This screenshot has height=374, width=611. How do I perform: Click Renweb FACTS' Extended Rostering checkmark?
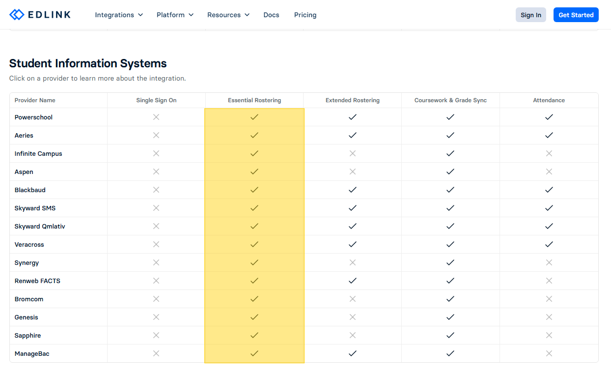(353, 281)
